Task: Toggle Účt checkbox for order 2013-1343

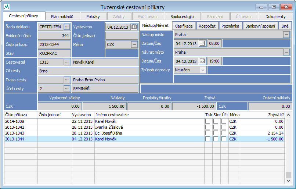Action: click(224, 133)
